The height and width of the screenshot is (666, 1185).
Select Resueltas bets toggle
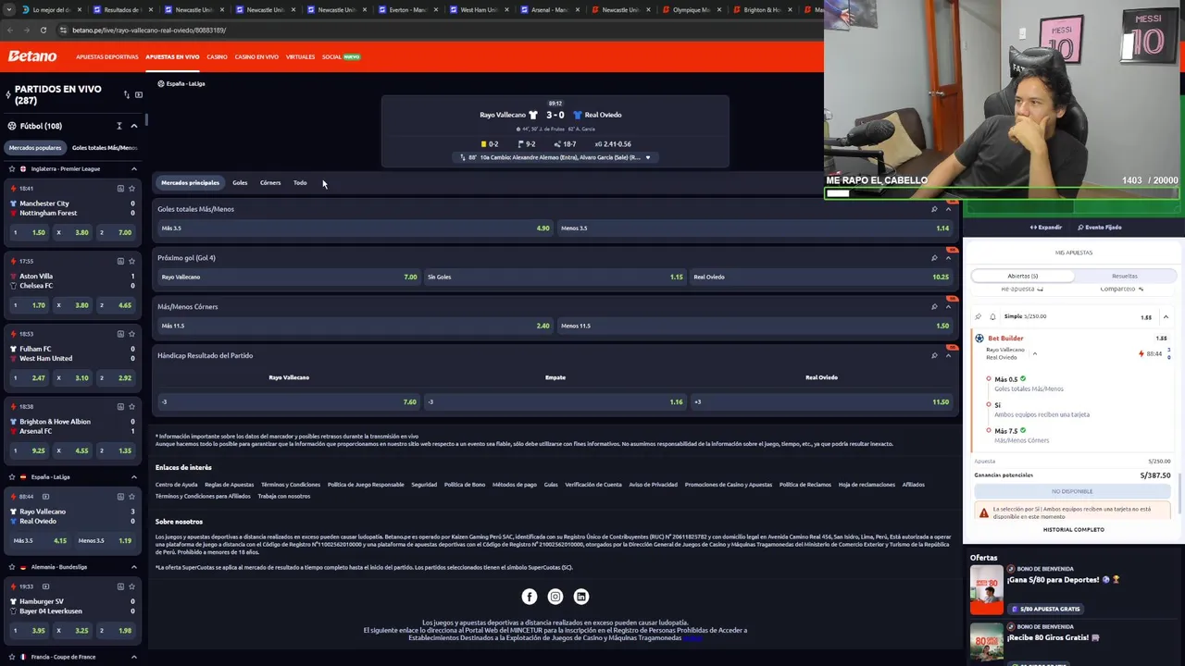[x=1125, y=276]
